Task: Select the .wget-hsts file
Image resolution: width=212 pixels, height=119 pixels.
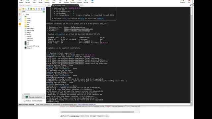Action: click(x=29, y=38)
